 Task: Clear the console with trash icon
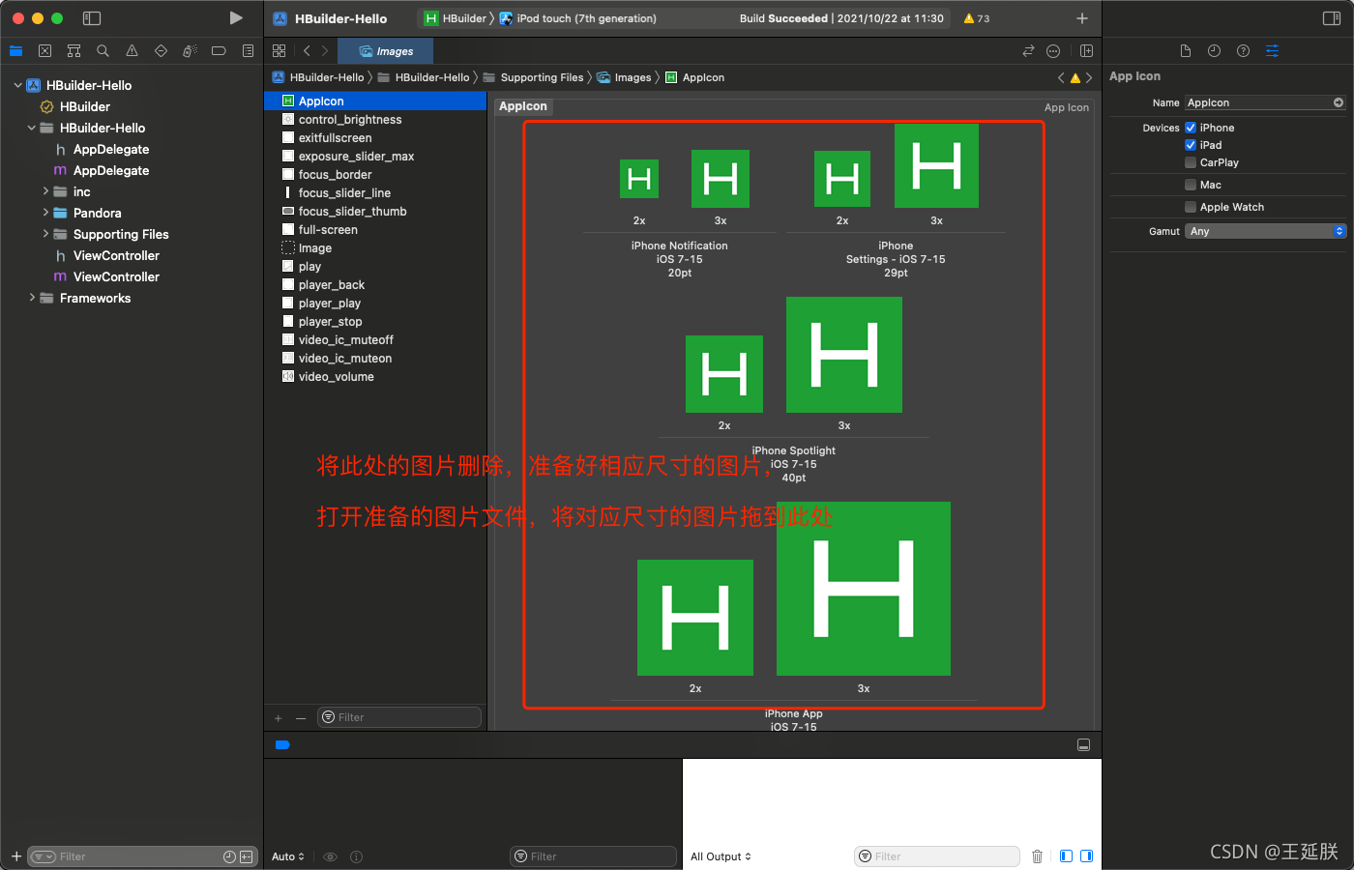point(1037,856)
